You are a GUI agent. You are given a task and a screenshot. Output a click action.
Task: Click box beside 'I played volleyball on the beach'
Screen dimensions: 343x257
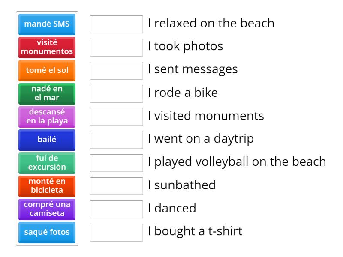click(x=117, y=163)
